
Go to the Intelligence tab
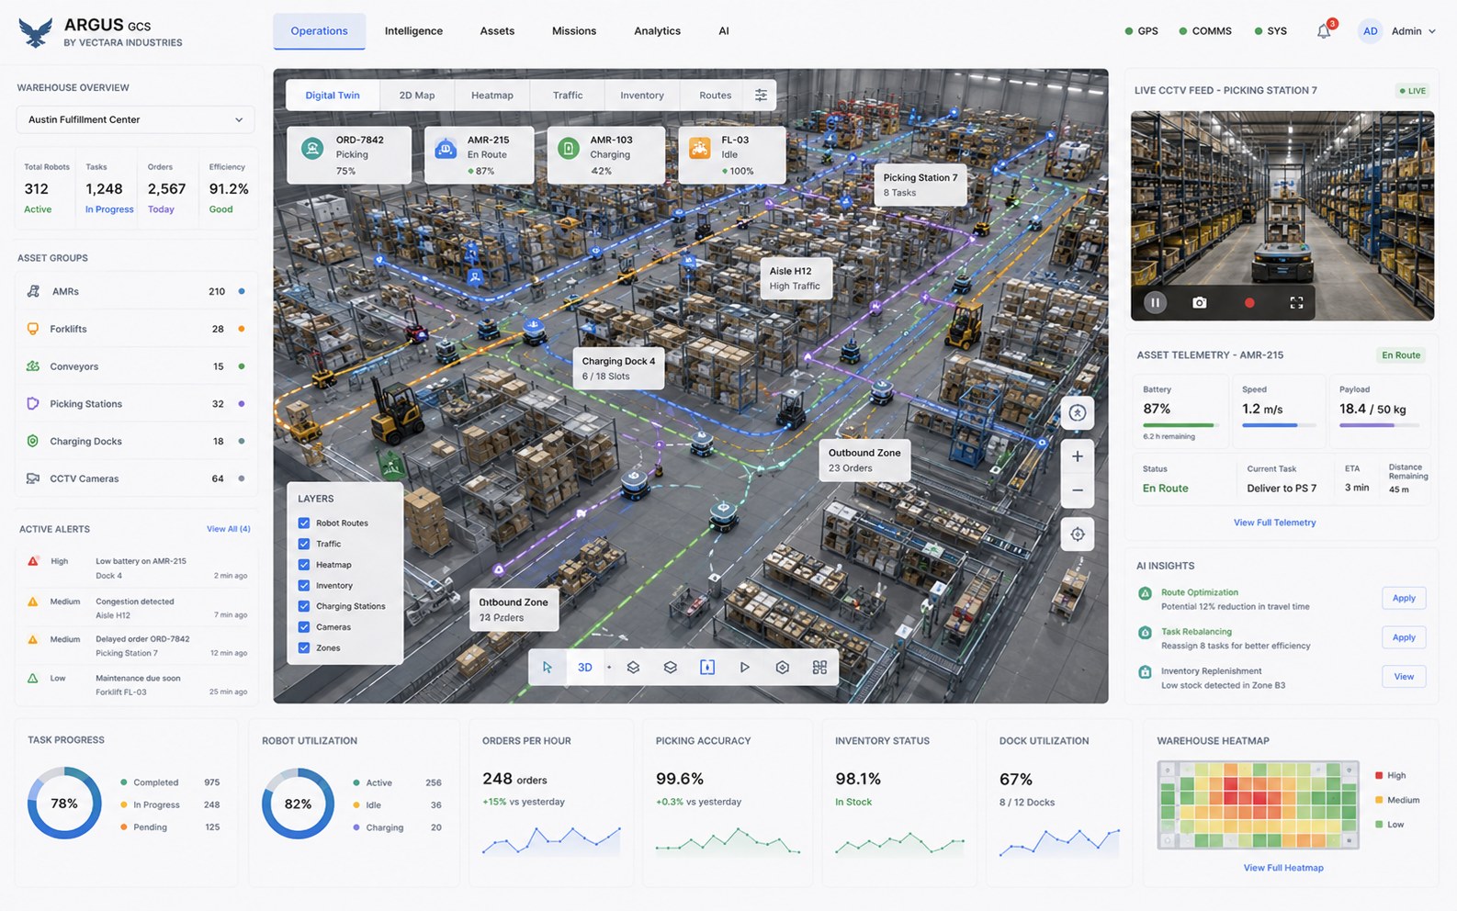(x=413, y=31)
